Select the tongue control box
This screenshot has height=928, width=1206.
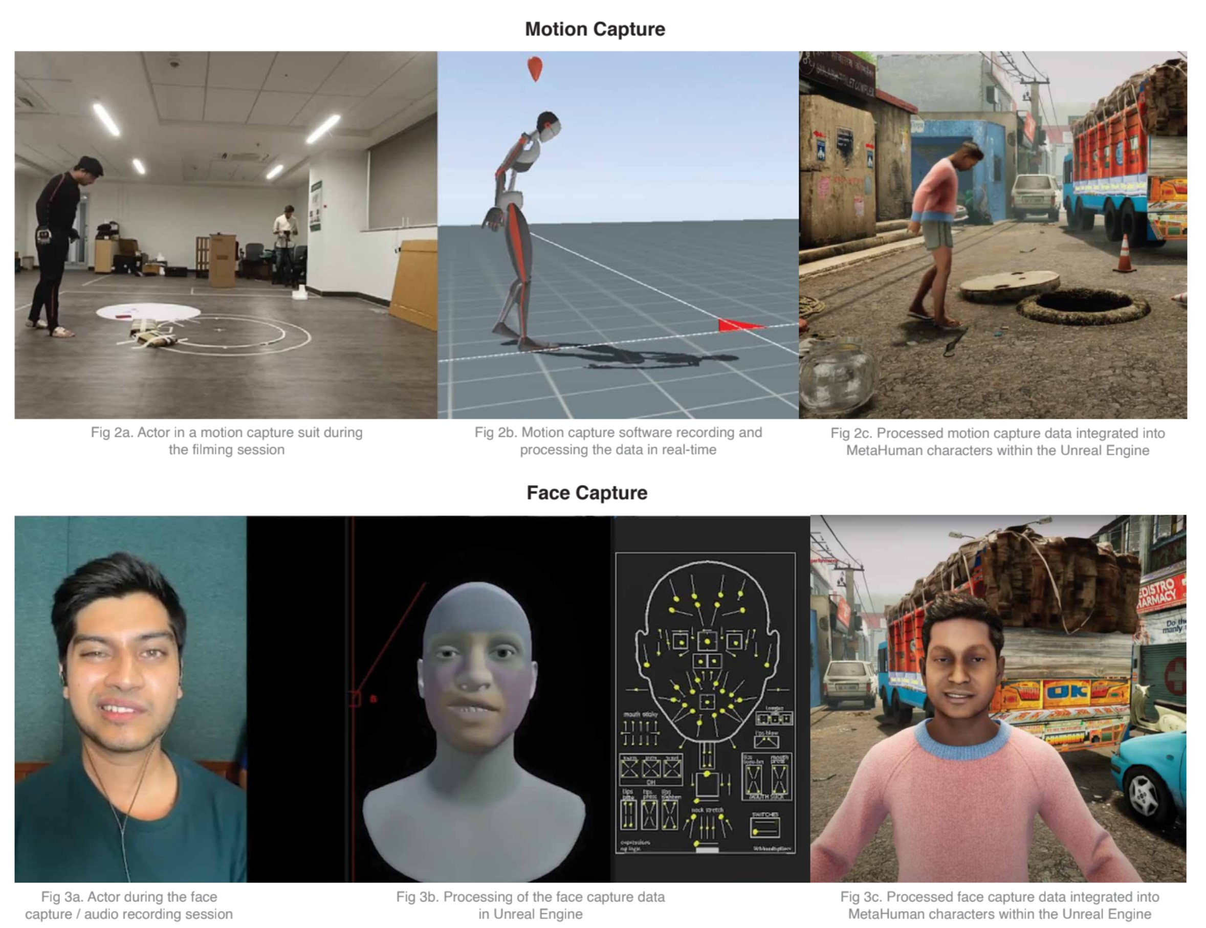[775, 718]
